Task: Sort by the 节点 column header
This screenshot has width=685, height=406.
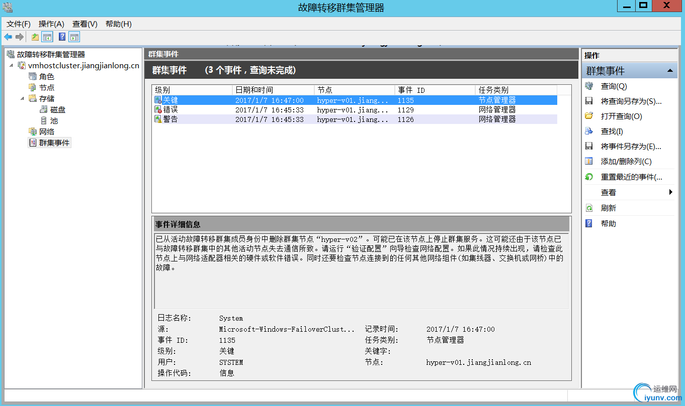Action: pos(354,90)
